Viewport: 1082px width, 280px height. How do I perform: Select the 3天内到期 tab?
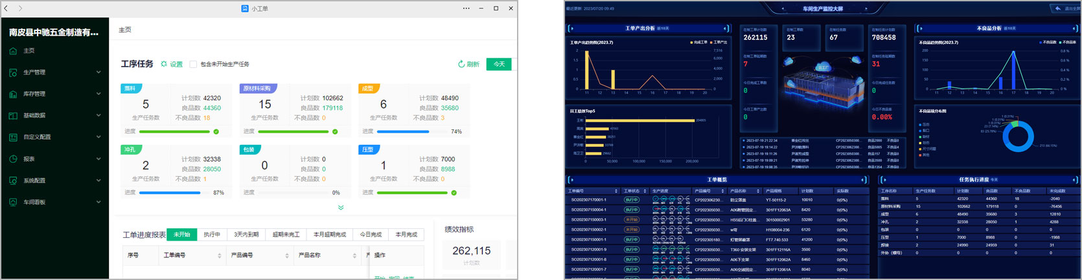246,235
